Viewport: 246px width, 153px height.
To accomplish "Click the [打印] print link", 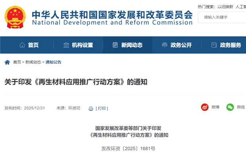I will 102,109.
